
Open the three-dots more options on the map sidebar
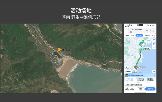[x=154, y=48]
